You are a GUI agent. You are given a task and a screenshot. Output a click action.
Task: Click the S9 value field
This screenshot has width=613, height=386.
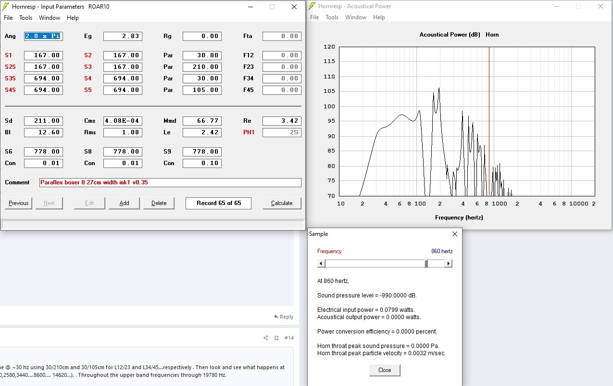(202, 152)
